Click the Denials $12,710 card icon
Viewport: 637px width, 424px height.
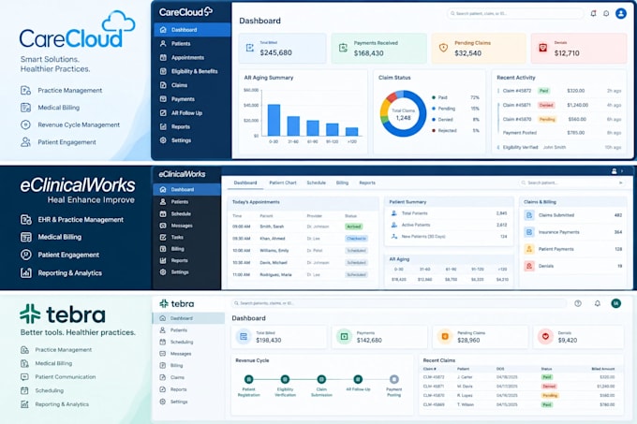point(542,48)
